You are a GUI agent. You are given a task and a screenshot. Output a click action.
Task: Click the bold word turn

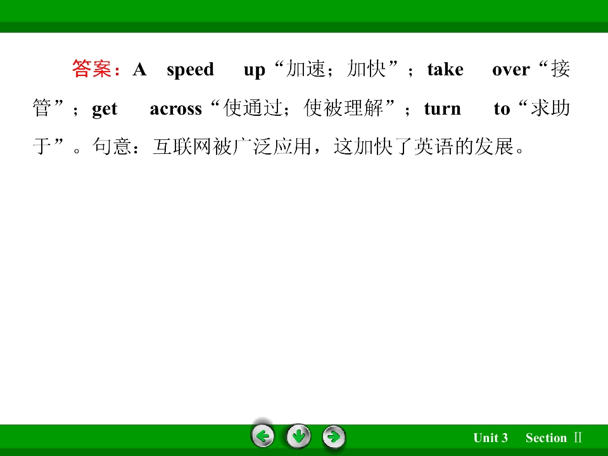[443, 109]
